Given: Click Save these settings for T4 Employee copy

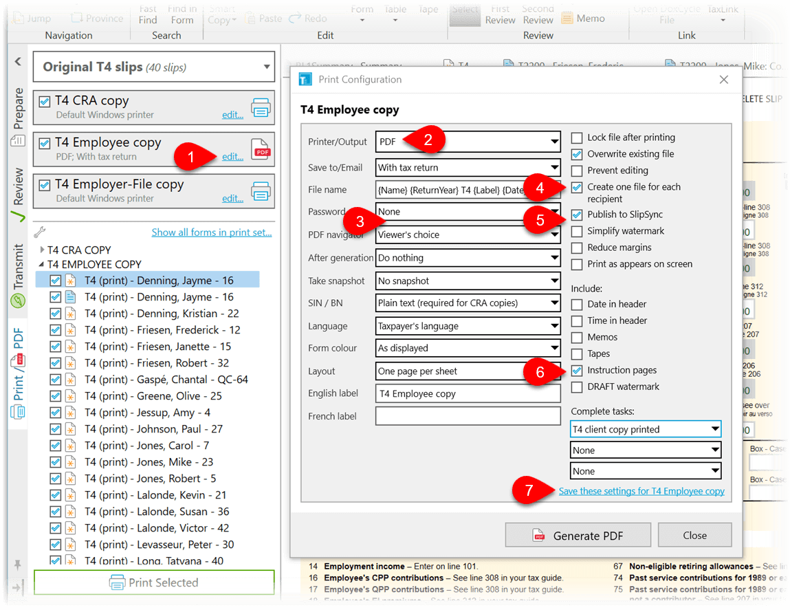Looking at the screenshot, I should coord(641,491).
